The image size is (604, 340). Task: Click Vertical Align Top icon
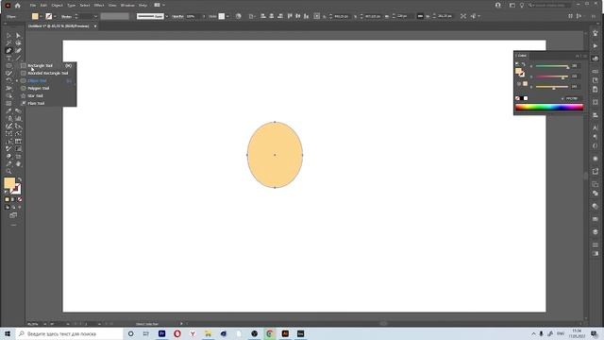(290, 16)
